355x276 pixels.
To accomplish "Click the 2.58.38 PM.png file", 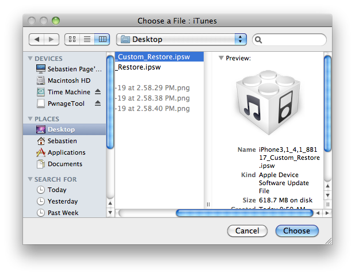I will [x=159, y=98].
